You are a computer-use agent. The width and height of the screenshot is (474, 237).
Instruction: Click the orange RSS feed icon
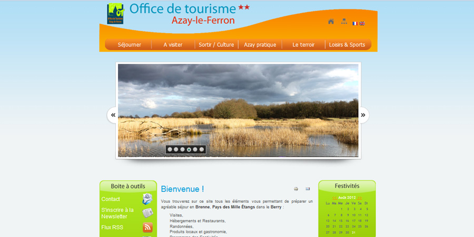click(147, 228)
